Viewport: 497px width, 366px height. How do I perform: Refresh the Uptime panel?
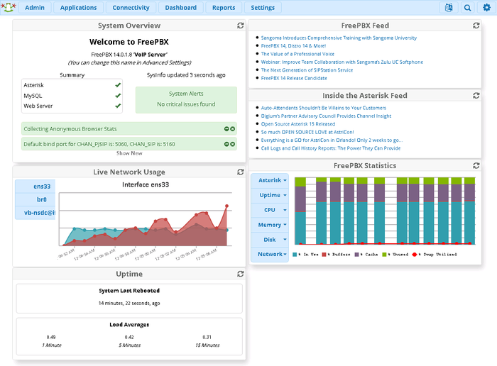pyautogui.click(x=241, y=274)
